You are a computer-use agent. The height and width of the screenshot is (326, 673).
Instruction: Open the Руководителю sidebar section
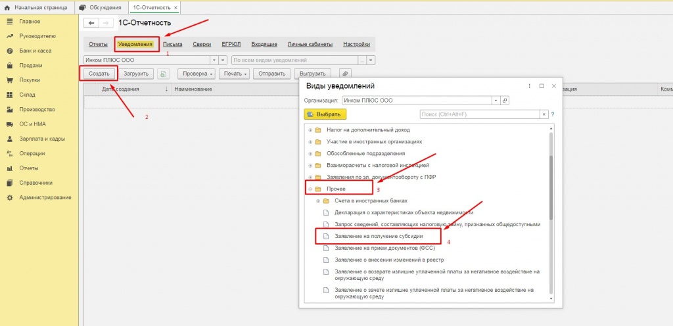[37, 36]
